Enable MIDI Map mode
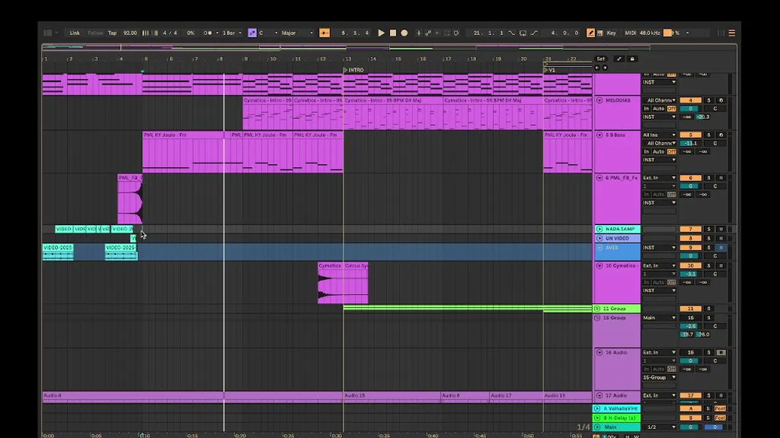Image resolution: width=780 pixels, height=438 pixels. (x=631, y=33)
